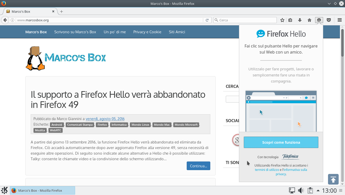Viewport: 345px width, 195px height.
Task: Click the address bar URL field
Action: pos(109,20)
